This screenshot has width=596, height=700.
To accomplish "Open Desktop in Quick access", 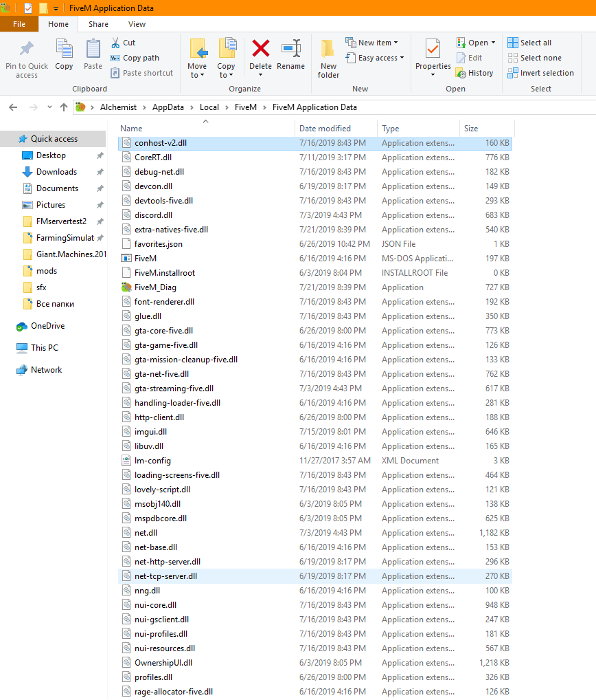I will [x=44, y=155].
